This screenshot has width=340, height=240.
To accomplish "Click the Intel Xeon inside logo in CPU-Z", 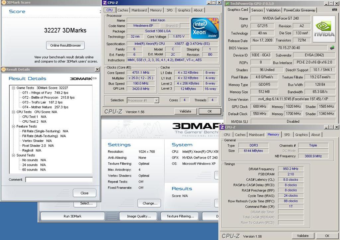I will click(x=205, y=29).
